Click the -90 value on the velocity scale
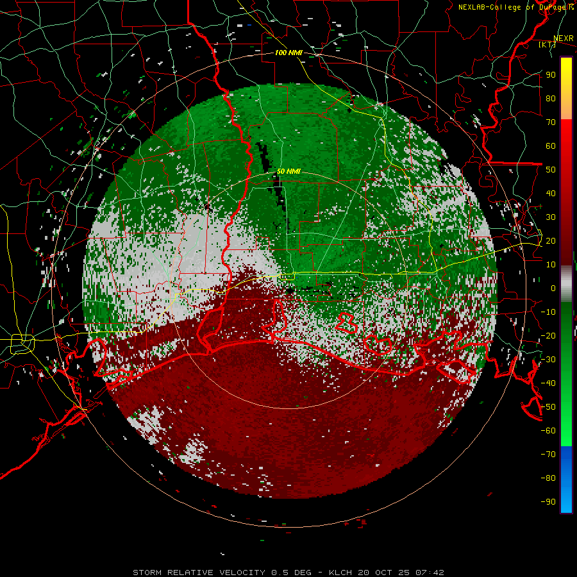Screen dimensions: 577x577 click(x=548, y=502)
